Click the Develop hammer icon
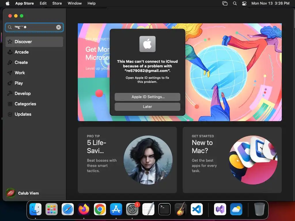The height and width of the screenshot is (221, 295). tap(10, 94)
